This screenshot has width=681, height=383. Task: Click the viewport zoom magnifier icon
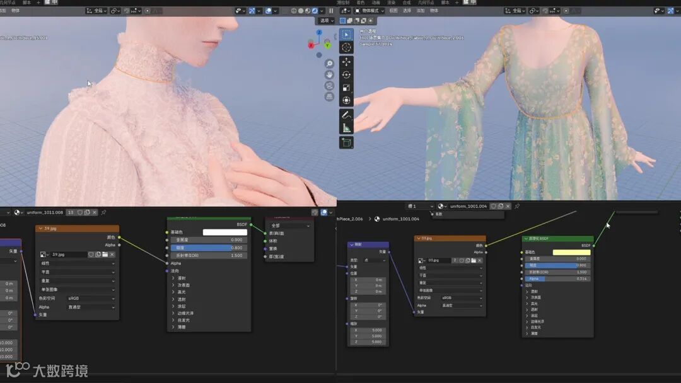[x=329, y=64]
